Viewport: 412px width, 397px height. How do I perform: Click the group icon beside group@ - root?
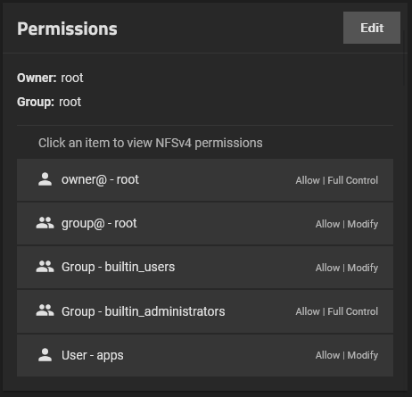pyautogui.click(x=45, y=223)
